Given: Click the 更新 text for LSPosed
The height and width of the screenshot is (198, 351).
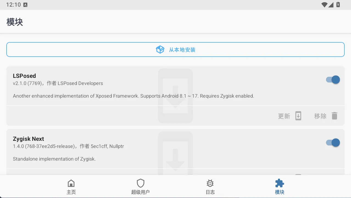Looking at the screenshot, I should pyautogui.click(x=284, y=116).
